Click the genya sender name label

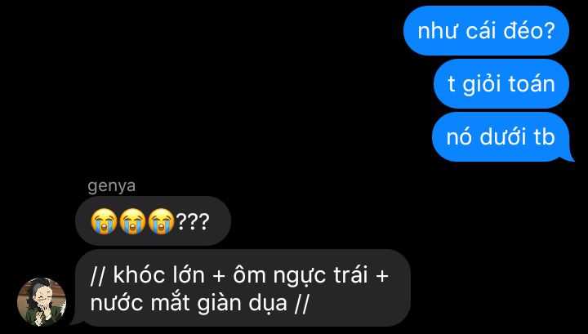click(111, 186)
